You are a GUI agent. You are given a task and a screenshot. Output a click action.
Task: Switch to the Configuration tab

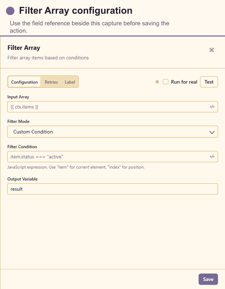click(24, 82)
